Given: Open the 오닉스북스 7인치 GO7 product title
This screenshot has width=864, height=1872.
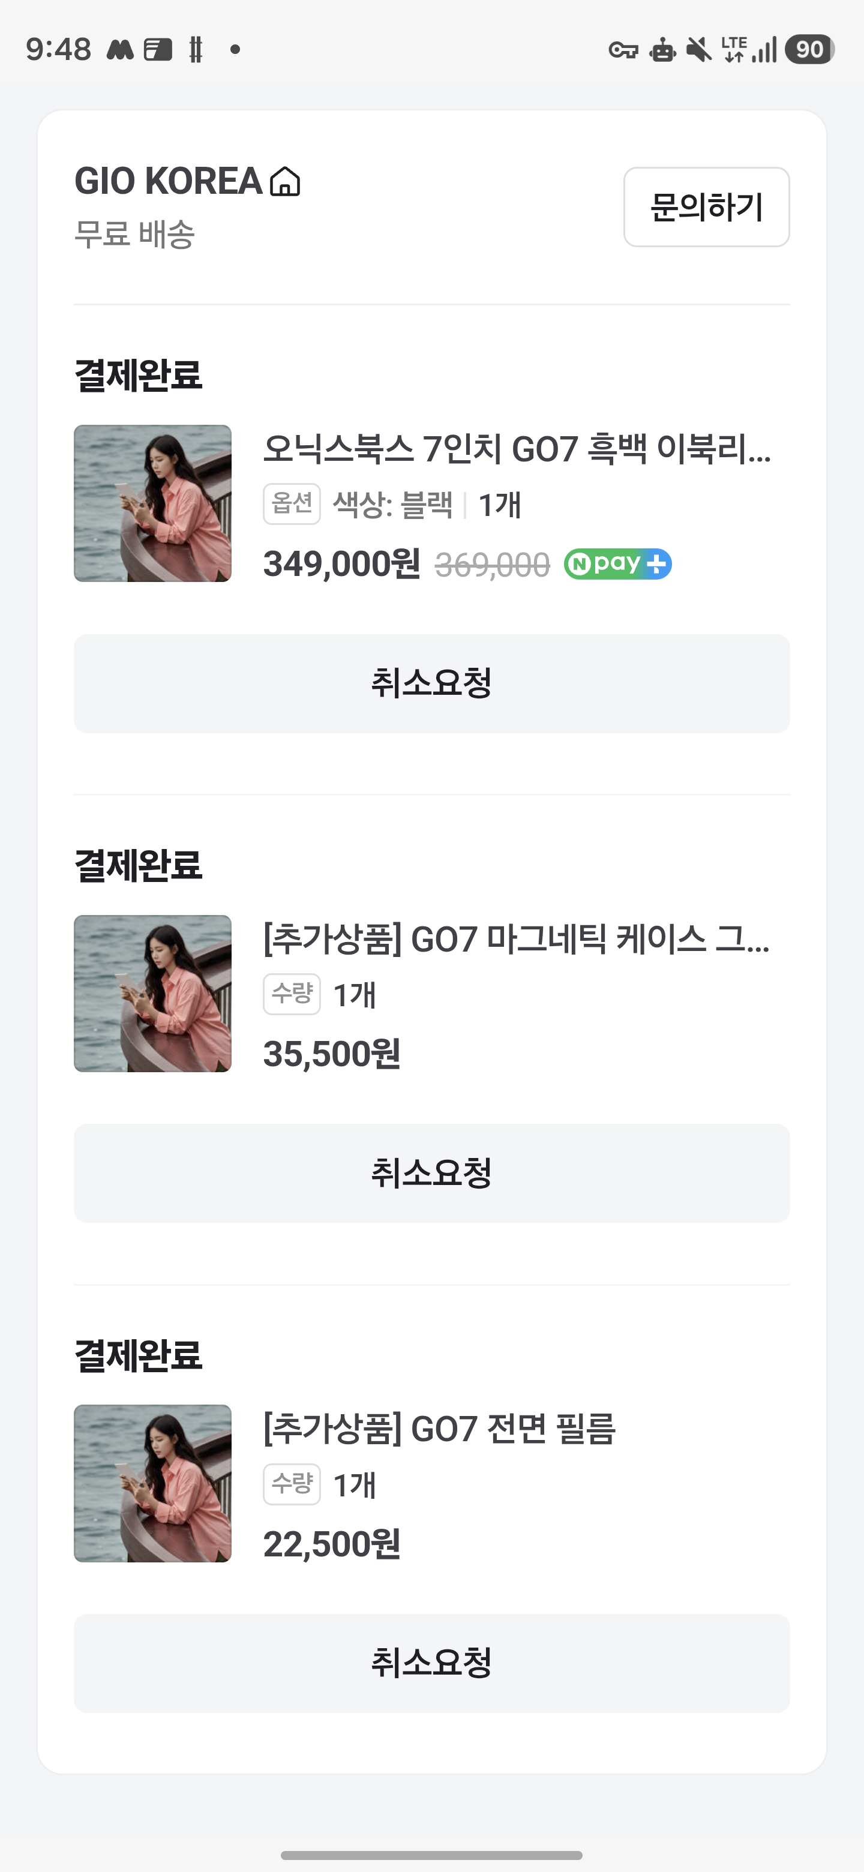Looking at the screenshot, I should (517, 448).
